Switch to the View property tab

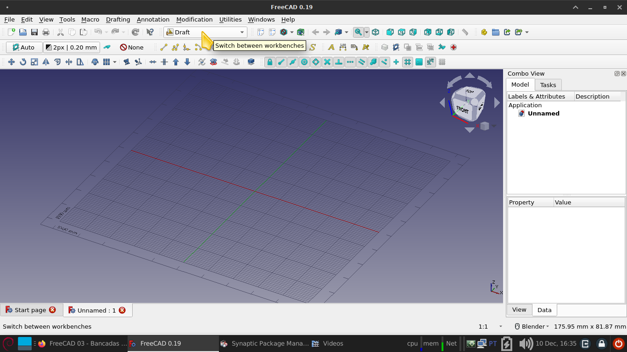[519, 309]
